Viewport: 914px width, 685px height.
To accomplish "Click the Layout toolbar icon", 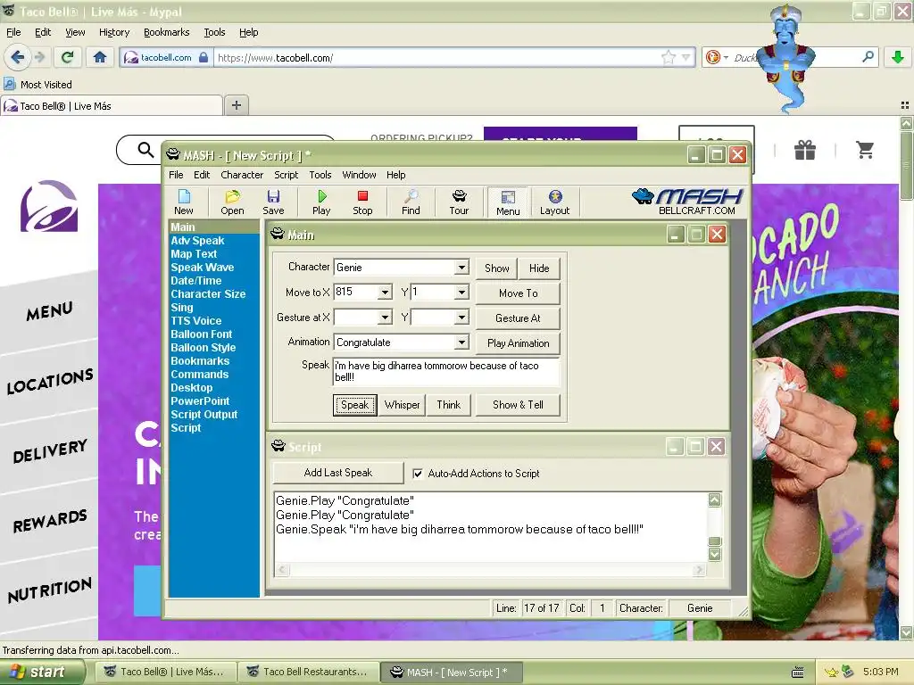I will (x=554, y=202).
